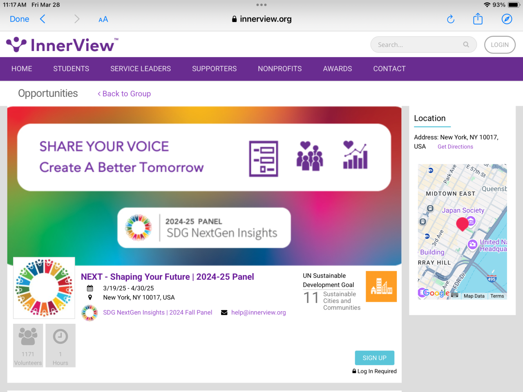Click the 2024-25 PANEL SDG NextGen Insights badge

(x=204, y=228)
